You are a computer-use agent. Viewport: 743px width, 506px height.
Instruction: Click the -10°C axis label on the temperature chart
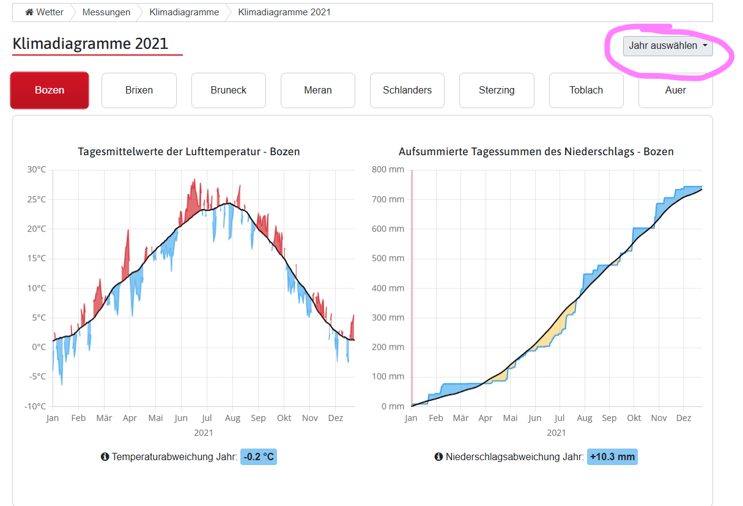(x=35, y=406)
